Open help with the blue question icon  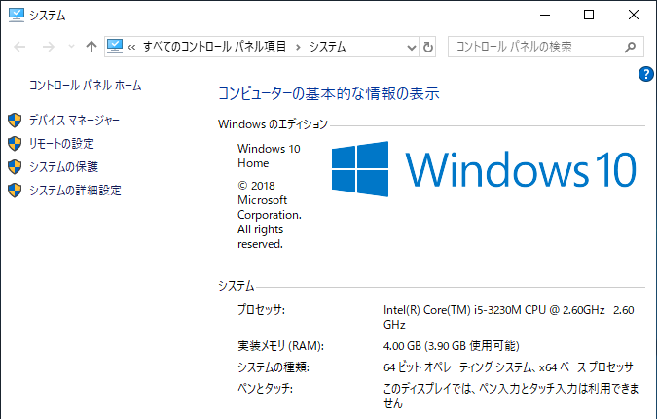pos(645,74)
